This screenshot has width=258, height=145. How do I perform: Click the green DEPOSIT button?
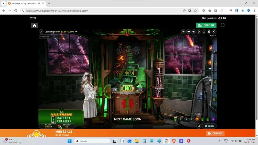coord(206,25)
